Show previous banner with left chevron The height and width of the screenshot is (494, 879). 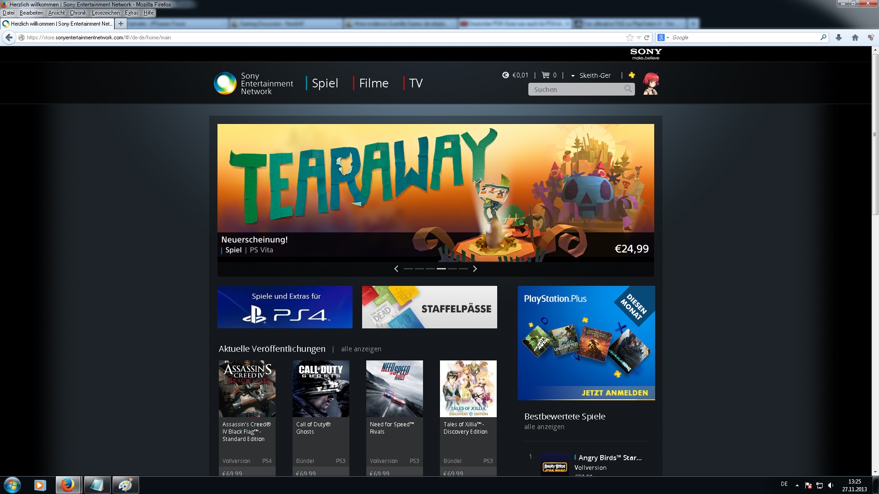tap(396, 269)
